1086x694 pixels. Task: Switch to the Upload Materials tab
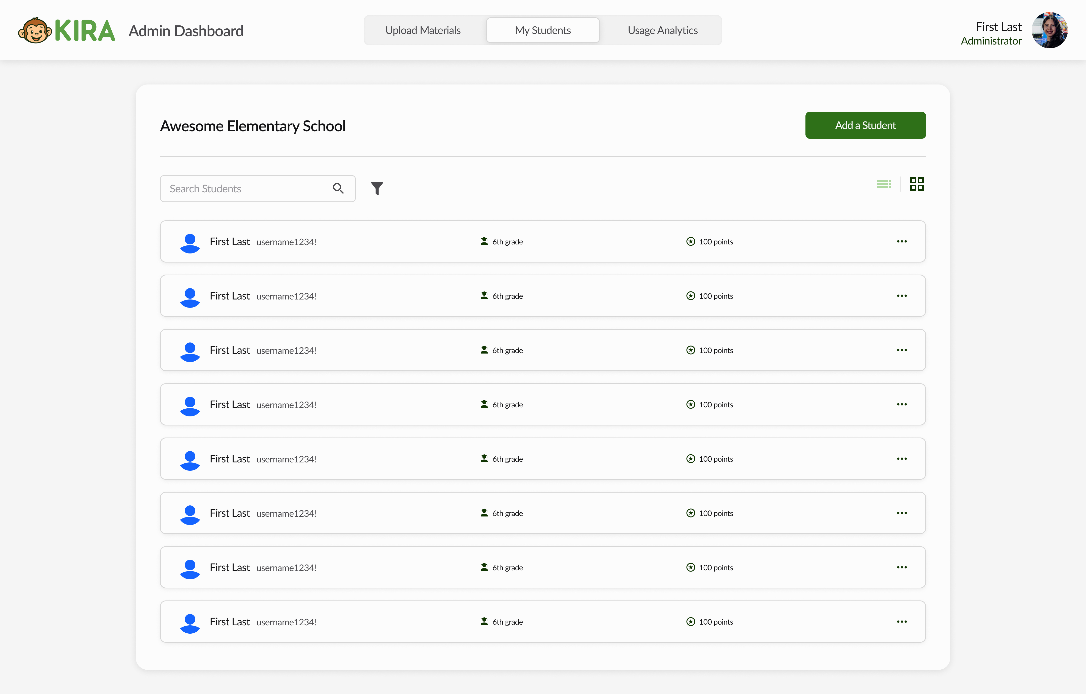coord(423,30)
